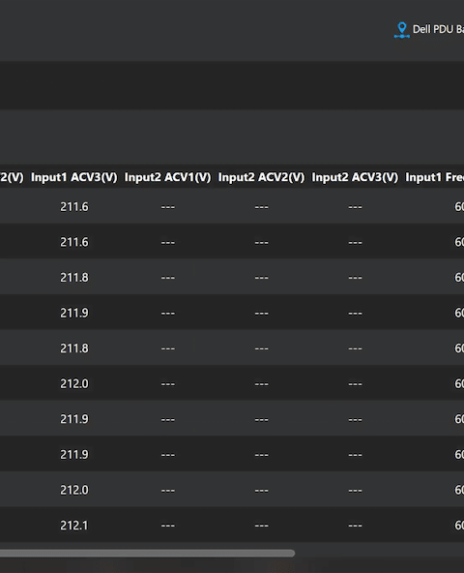Click the blue location pin icon

pos(401,30)
